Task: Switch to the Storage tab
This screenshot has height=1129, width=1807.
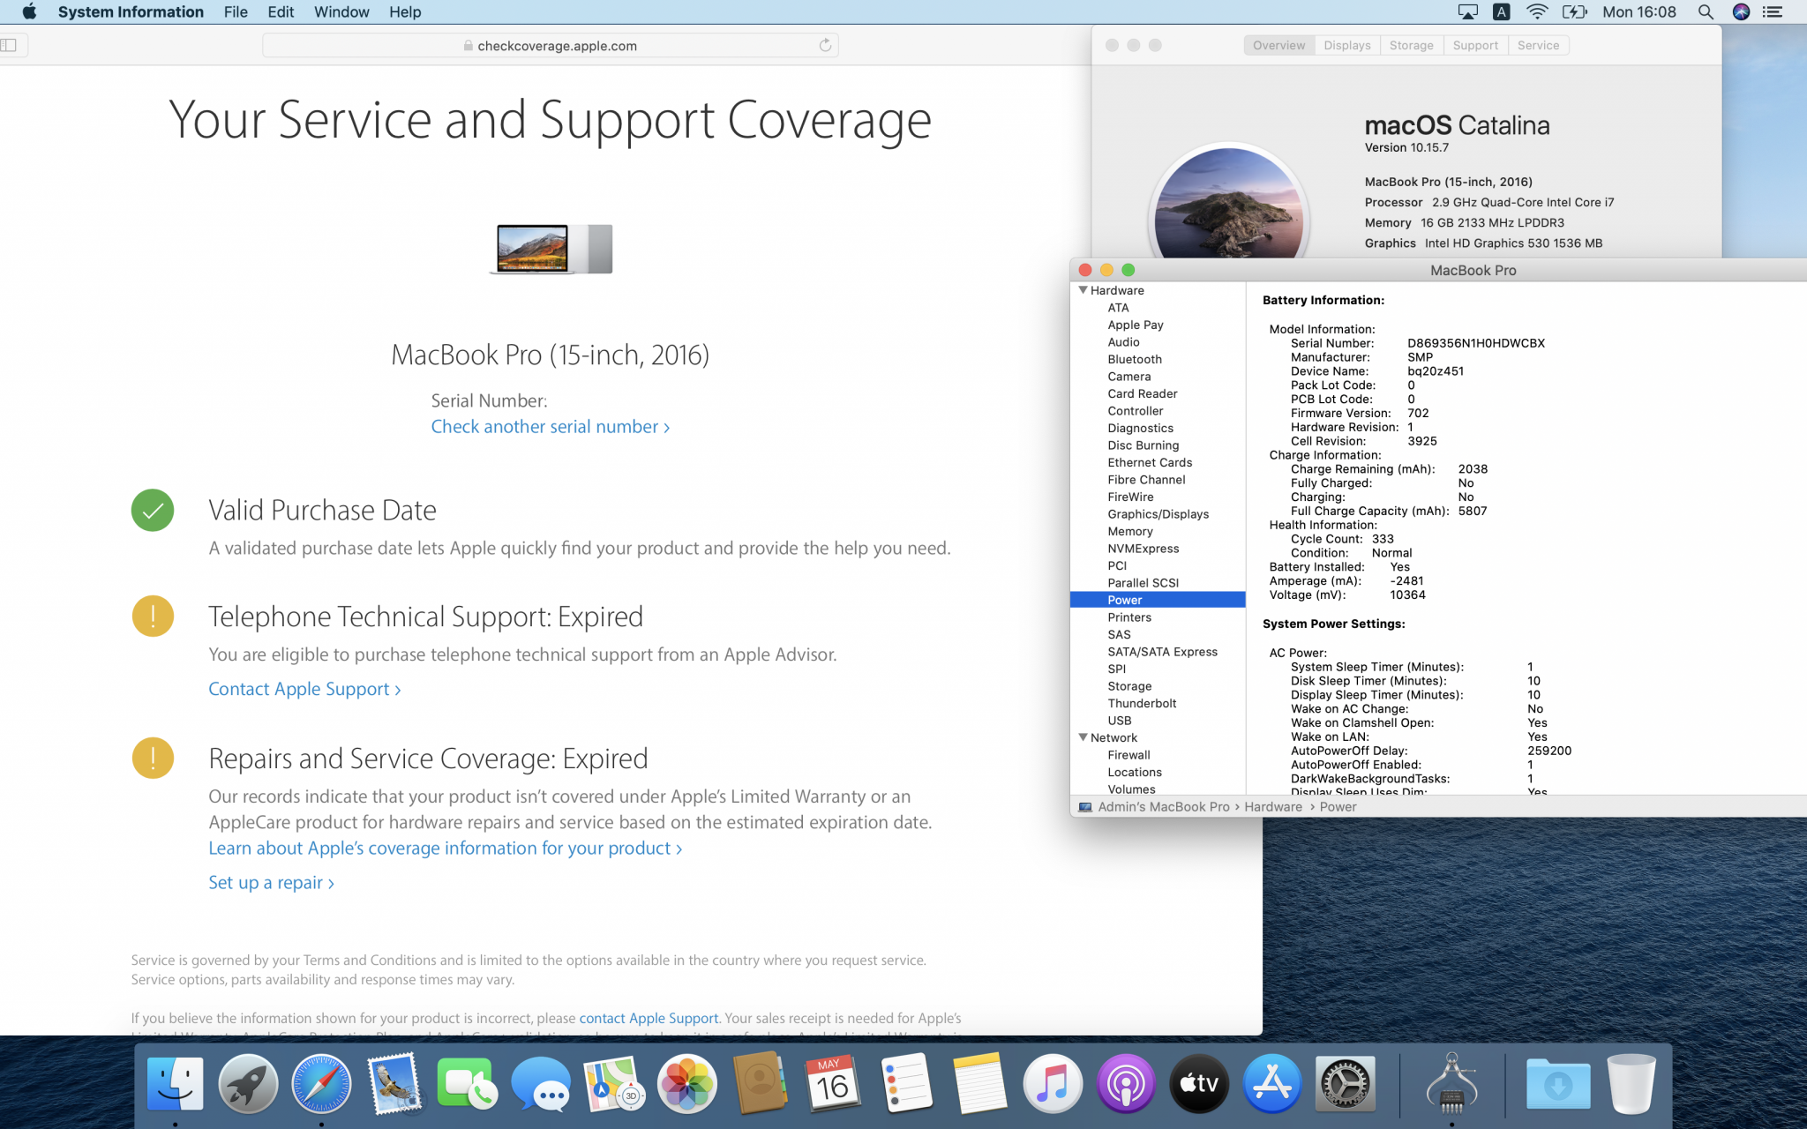Action: coord(1411,45)
